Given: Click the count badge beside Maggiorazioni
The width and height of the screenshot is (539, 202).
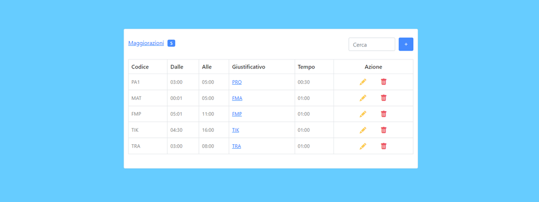Looking at the screenshot, I should click(x=172, y=43).
